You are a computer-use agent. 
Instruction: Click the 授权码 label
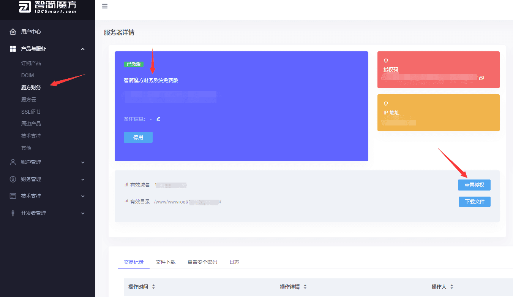point(391,70)
